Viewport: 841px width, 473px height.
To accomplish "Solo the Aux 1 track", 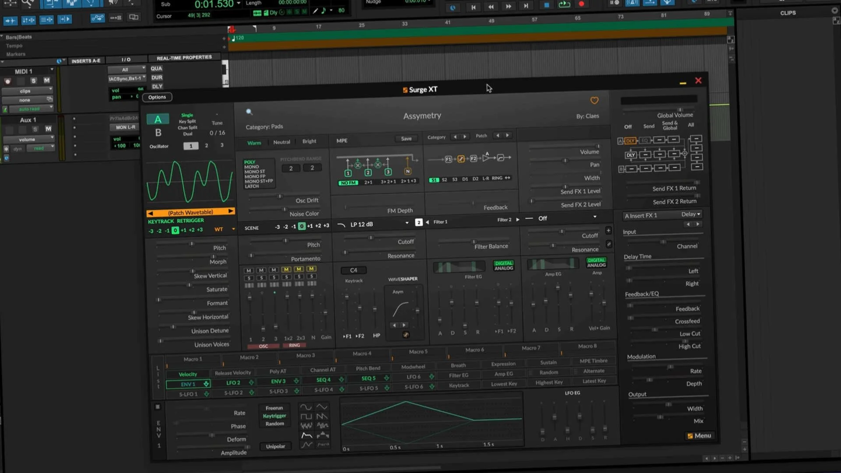I will pos(35,129).
